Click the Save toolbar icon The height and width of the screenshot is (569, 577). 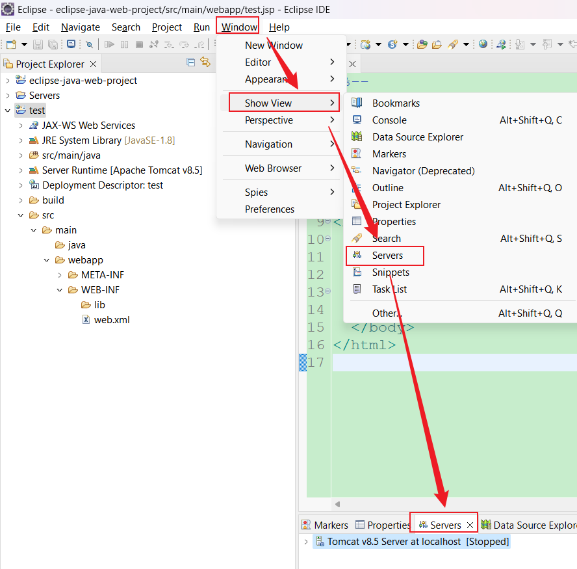pyautogui.click(x=38, y=45)
